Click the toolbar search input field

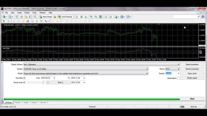[185, 16]
